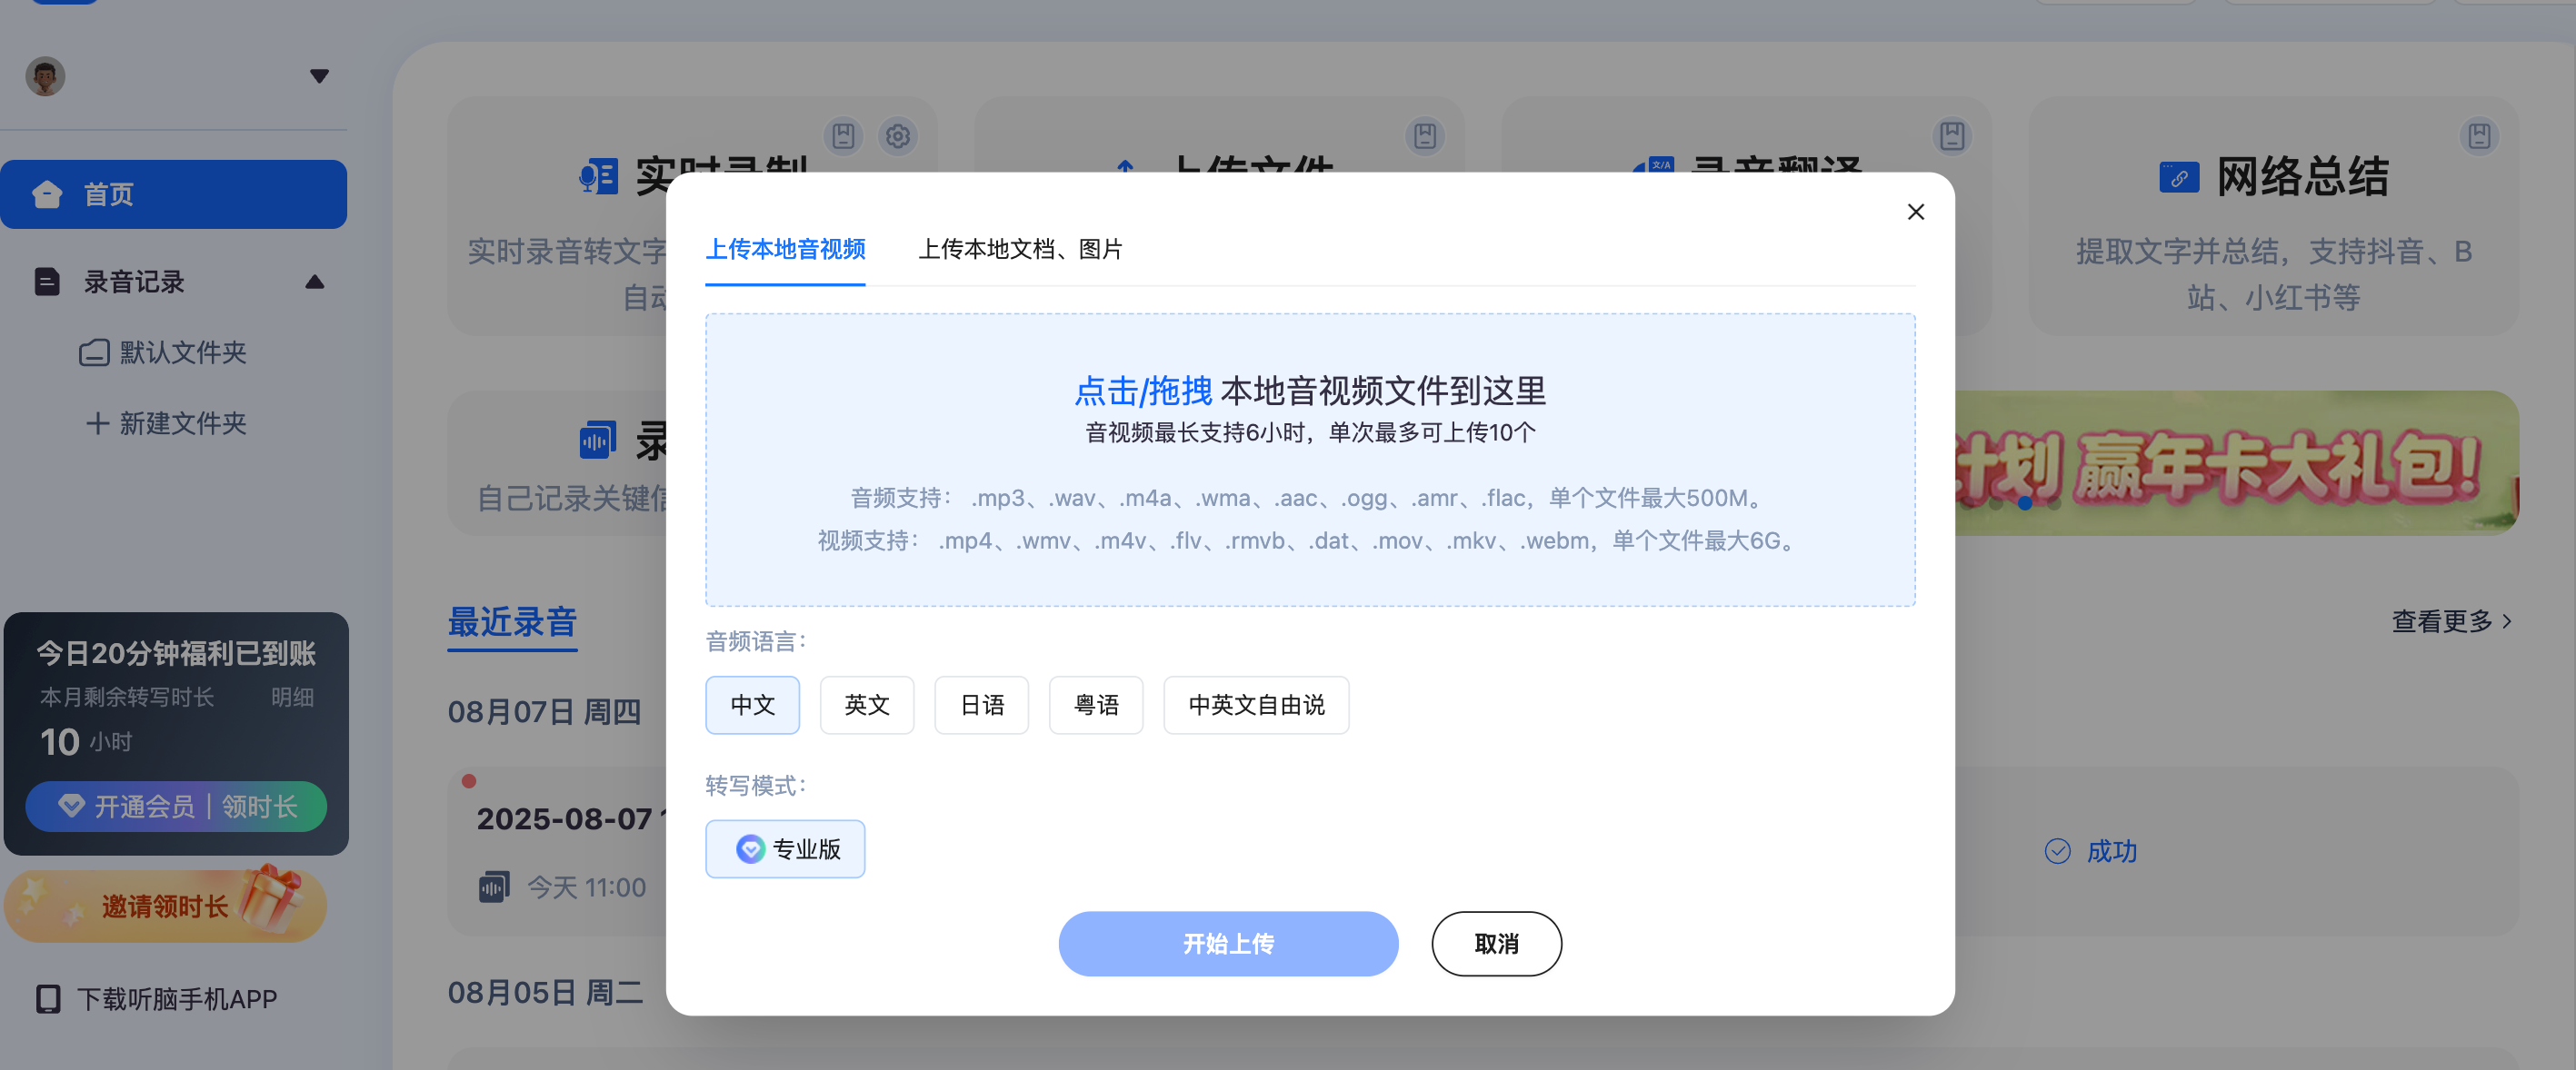This screenshot has width=2576, height=1070.
Task: Close the upload dialog with X
Action: tap(1915, 212)
